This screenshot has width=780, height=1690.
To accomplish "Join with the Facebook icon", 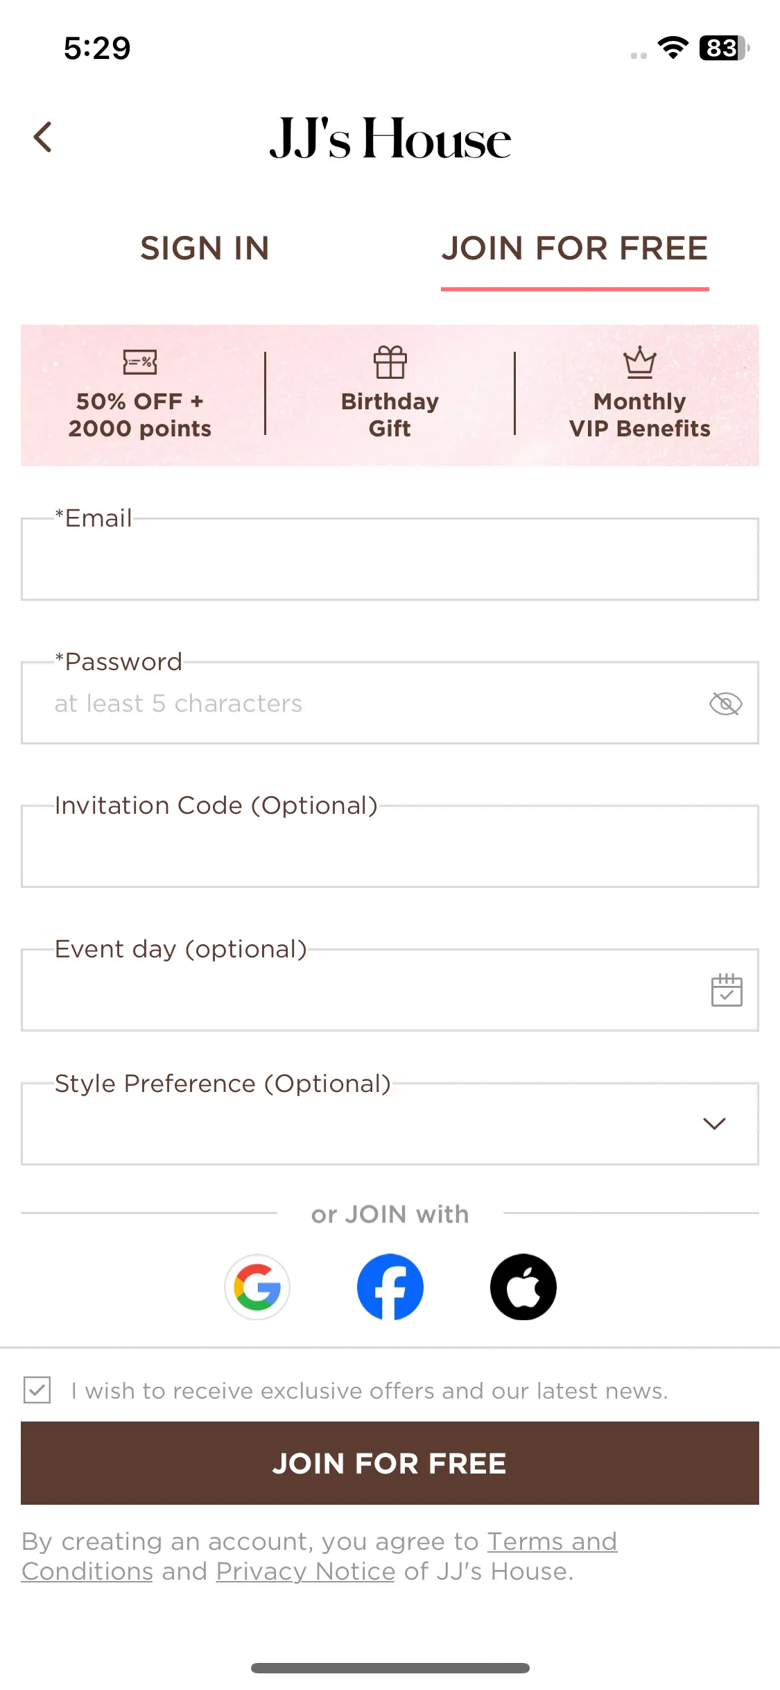I will [390, 1287].
